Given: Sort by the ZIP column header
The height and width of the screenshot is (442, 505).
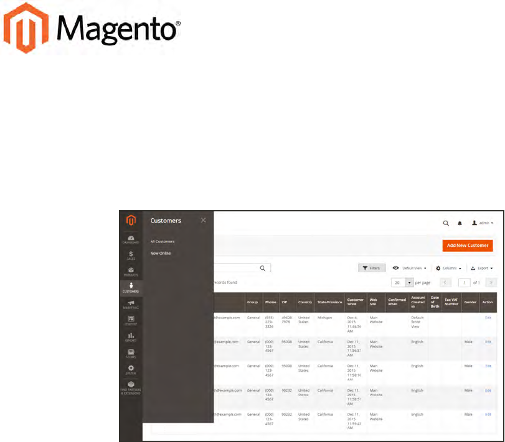Looking at the screenshot, I should click(288, 302).
